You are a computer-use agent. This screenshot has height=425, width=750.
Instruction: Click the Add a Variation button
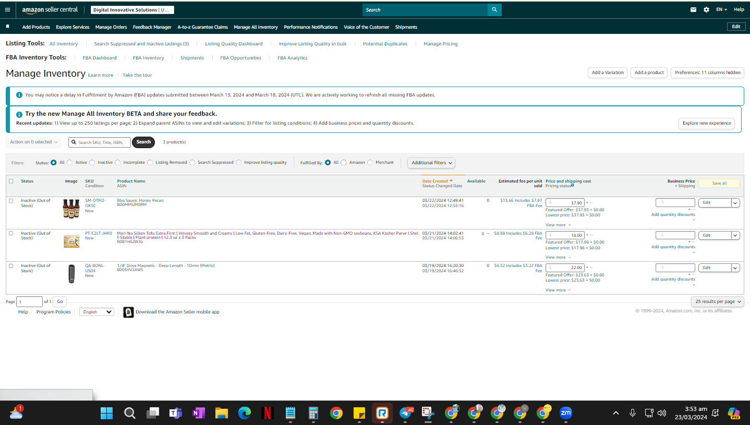click(608, 72)
